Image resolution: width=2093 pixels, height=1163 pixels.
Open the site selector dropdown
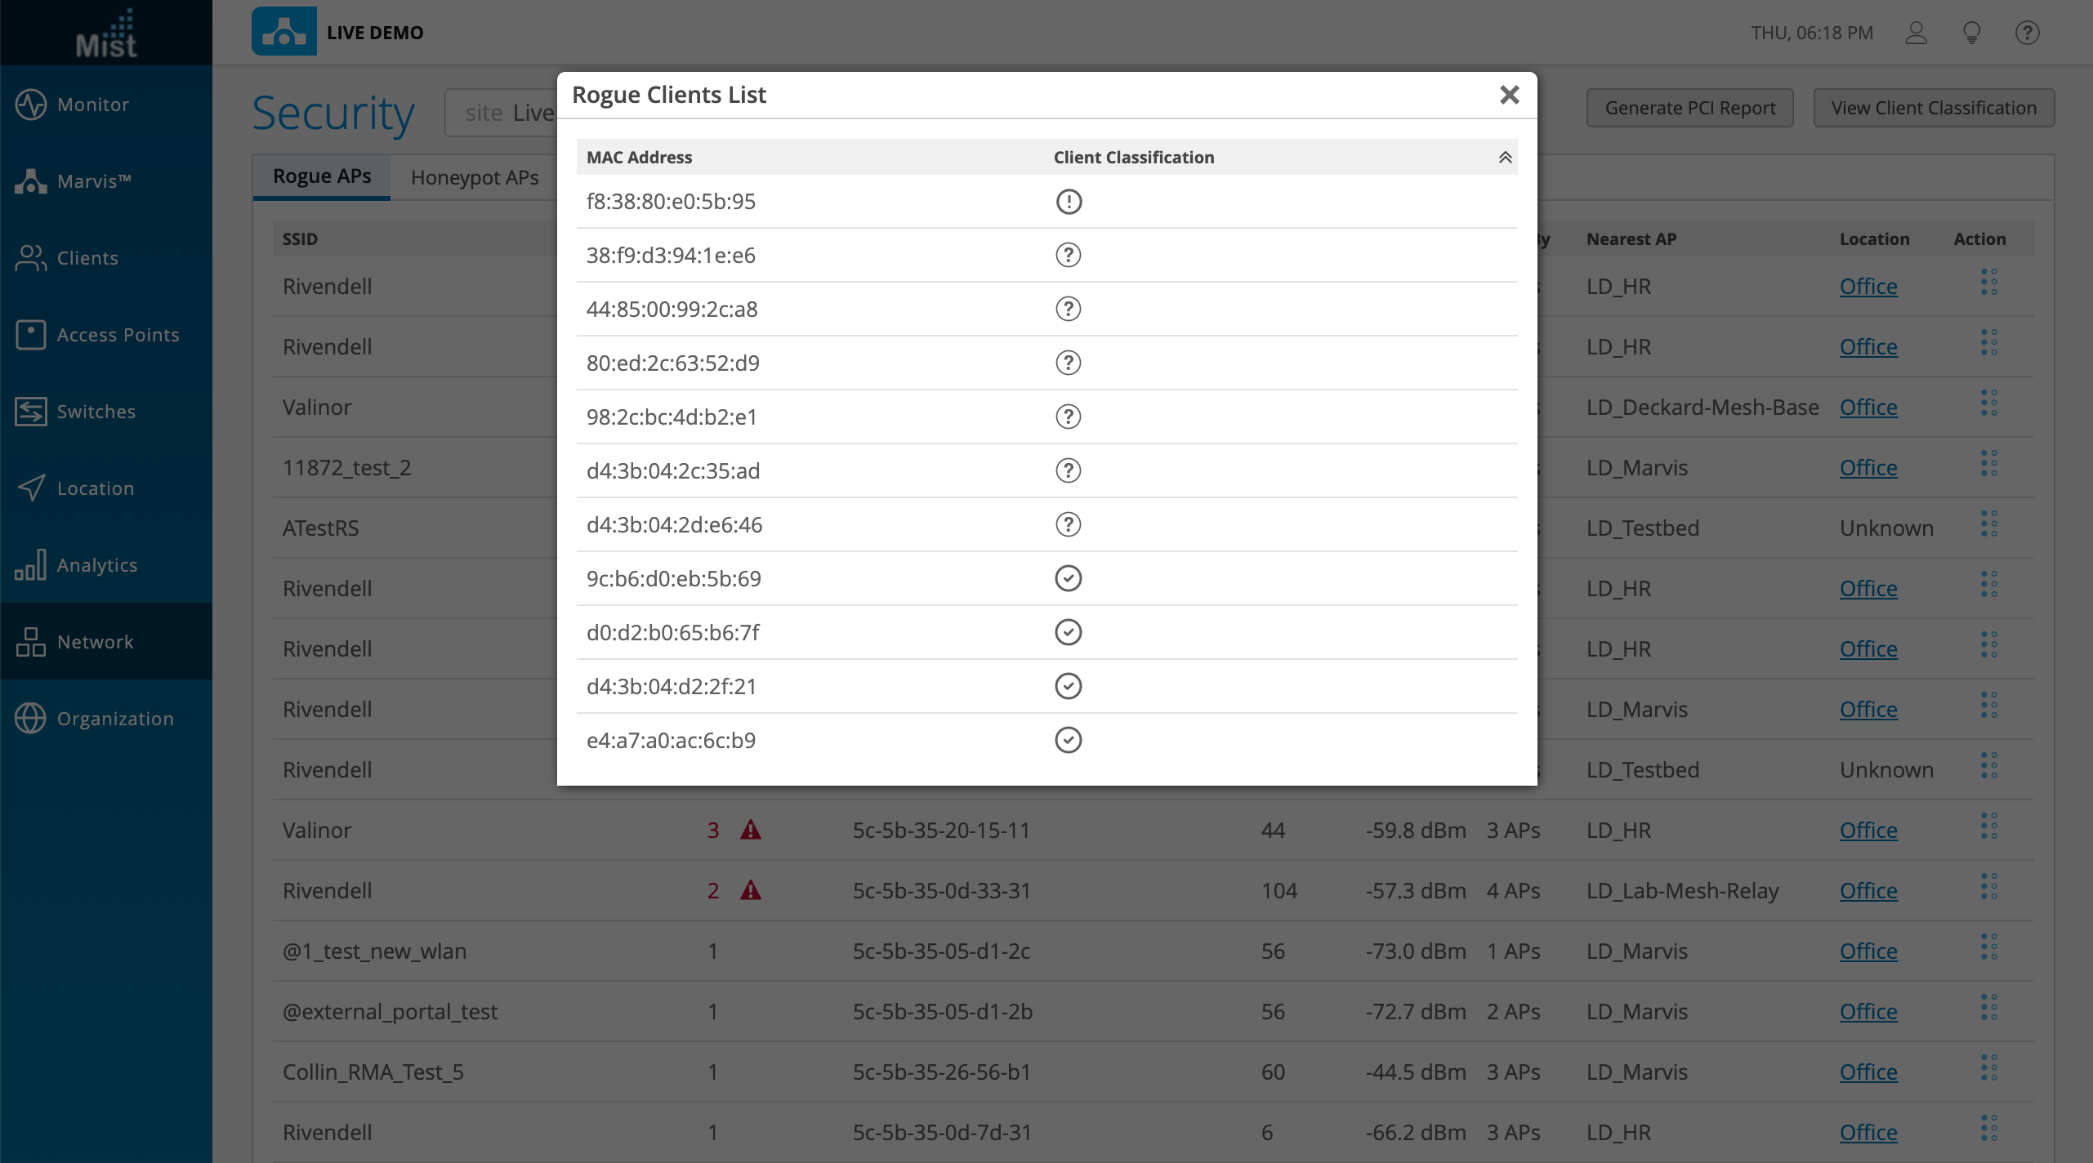click(502, 113)
